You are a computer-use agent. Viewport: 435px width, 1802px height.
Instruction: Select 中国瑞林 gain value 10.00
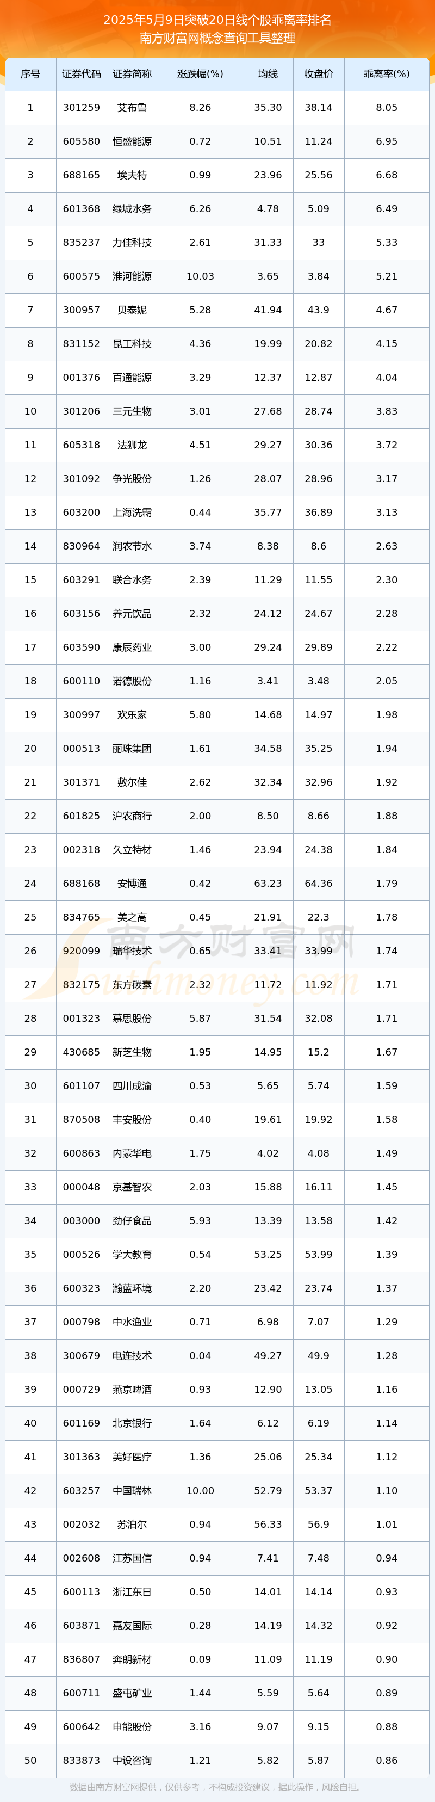(200, 1491)
